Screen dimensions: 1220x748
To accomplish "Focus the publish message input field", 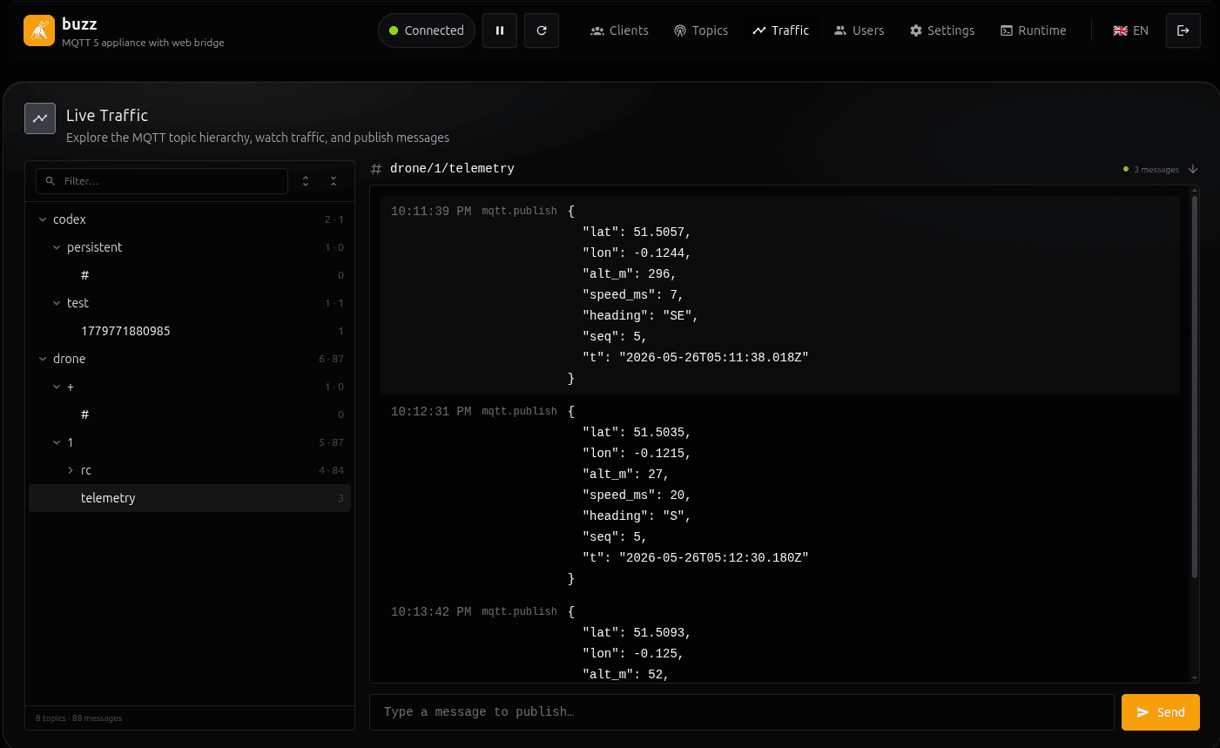I will (742, 712).
